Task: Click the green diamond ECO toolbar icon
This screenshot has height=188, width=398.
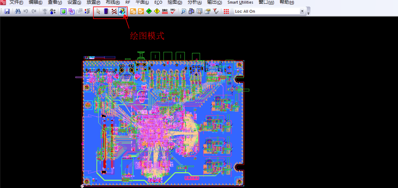Action: 149,11
